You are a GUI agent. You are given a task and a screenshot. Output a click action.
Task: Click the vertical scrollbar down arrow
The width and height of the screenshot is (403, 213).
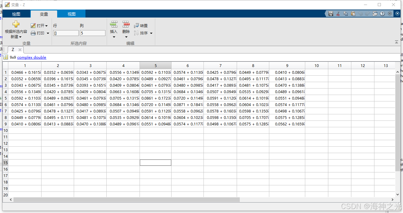pyautogui.click(x=398, y=195)
